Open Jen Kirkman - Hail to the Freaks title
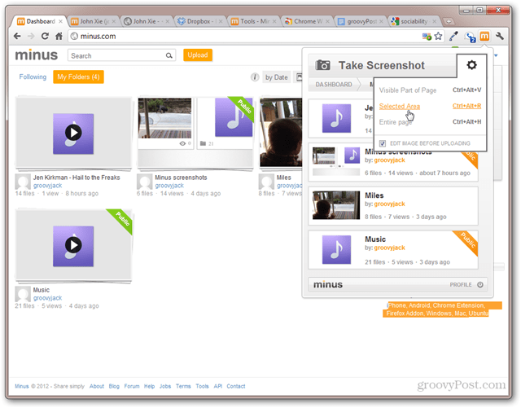This screenshot has height=408, width=521. pyautogui.click(x=77, y=178)
